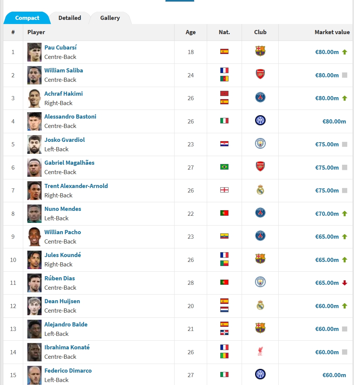Screen dimensions: 354x385
Task: Click Inter crest in Alessandro Bastoni row
Action: pos(260,121)
